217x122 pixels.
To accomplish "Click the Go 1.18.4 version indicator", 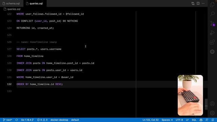I will (x=27, y=120).
